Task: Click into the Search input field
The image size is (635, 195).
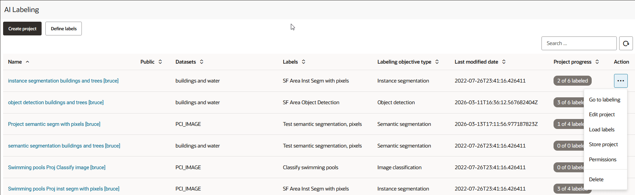Action: pyautogui.click(x=579, y=43)
